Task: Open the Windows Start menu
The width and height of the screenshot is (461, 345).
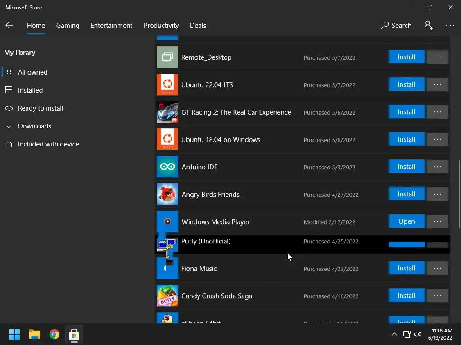Action: pyautogui.click(x=14, y=334)
